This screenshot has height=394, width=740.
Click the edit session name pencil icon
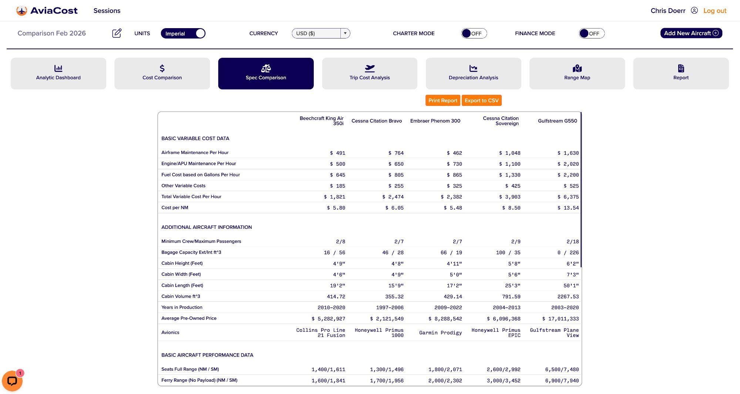pyautogui.click(x=117, y=33)
